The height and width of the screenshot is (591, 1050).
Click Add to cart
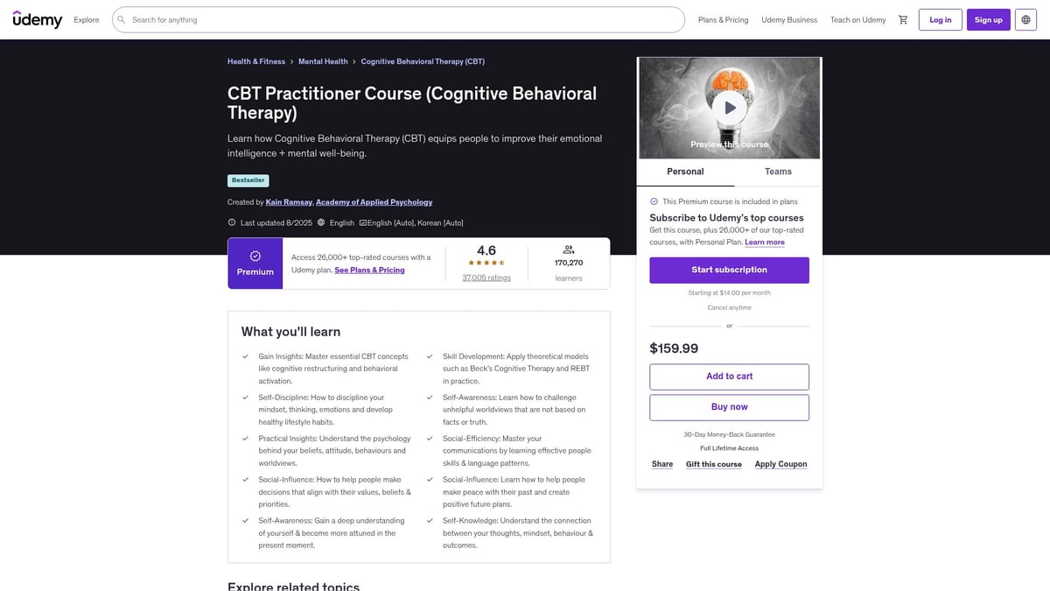(x=729, y=376)
